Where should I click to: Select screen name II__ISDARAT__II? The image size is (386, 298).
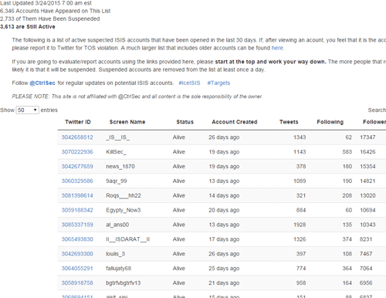click(127, 239)
